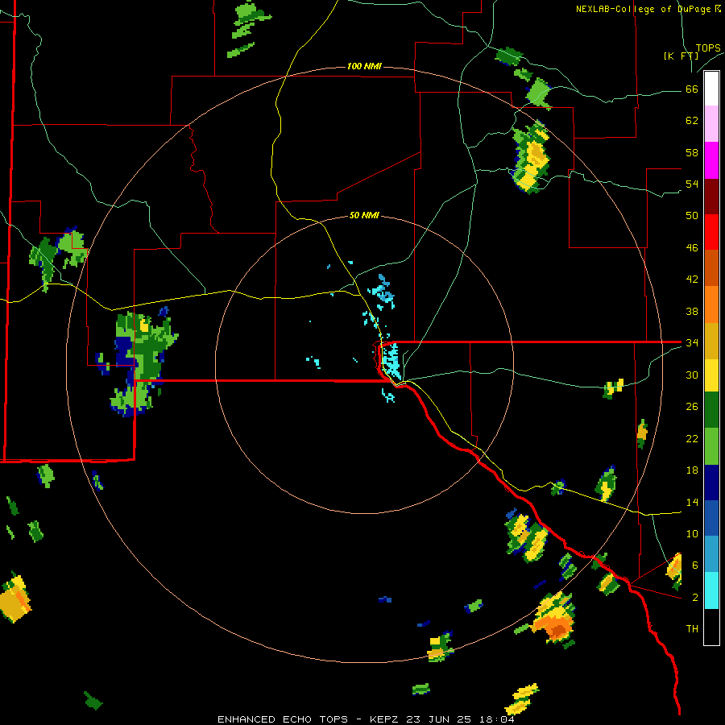The width and height of the screenshot is (725, 725).
Task: Click the K FT units label
Action: pos(681,56)
